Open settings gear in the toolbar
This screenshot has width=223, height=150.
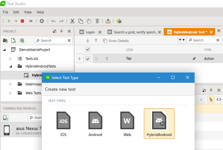(42, 21)
